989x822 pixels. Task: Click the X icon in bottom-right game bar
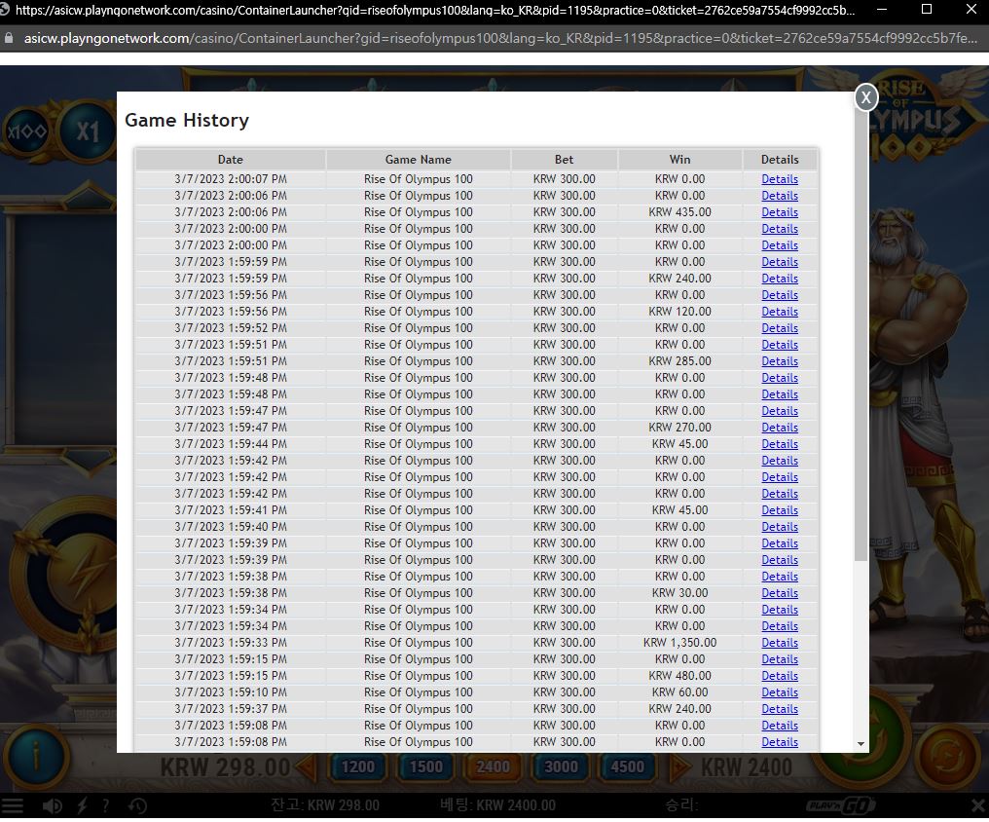coord(977,805)
